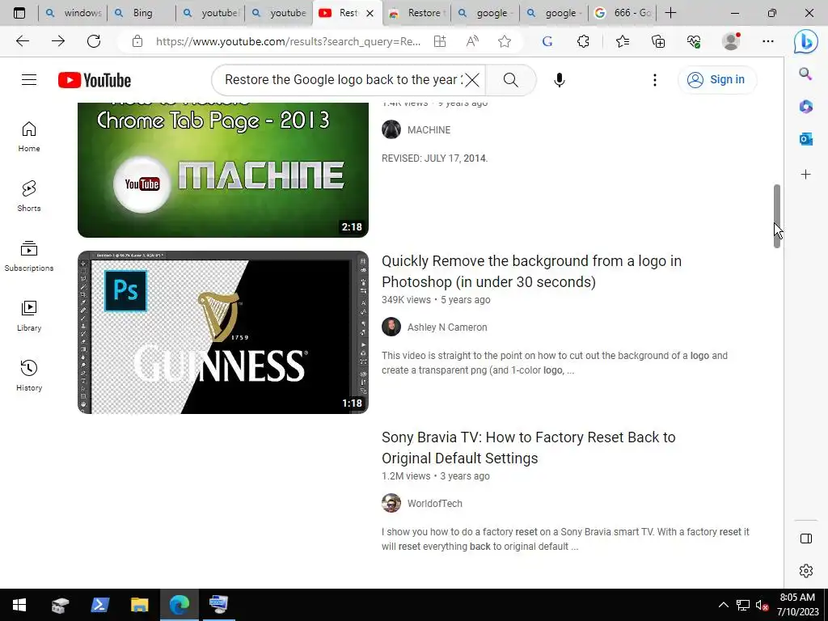
Task: Open MACHINE channel name link
Action: [x=429, y=130]
